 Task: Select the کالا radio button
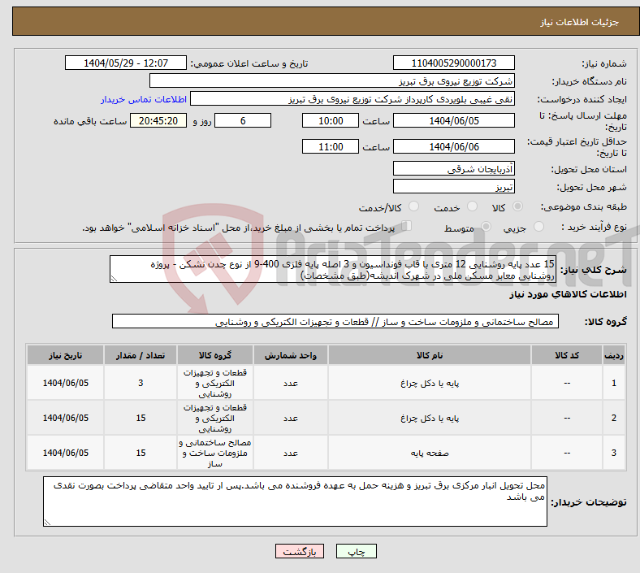(x=517, y=206)
